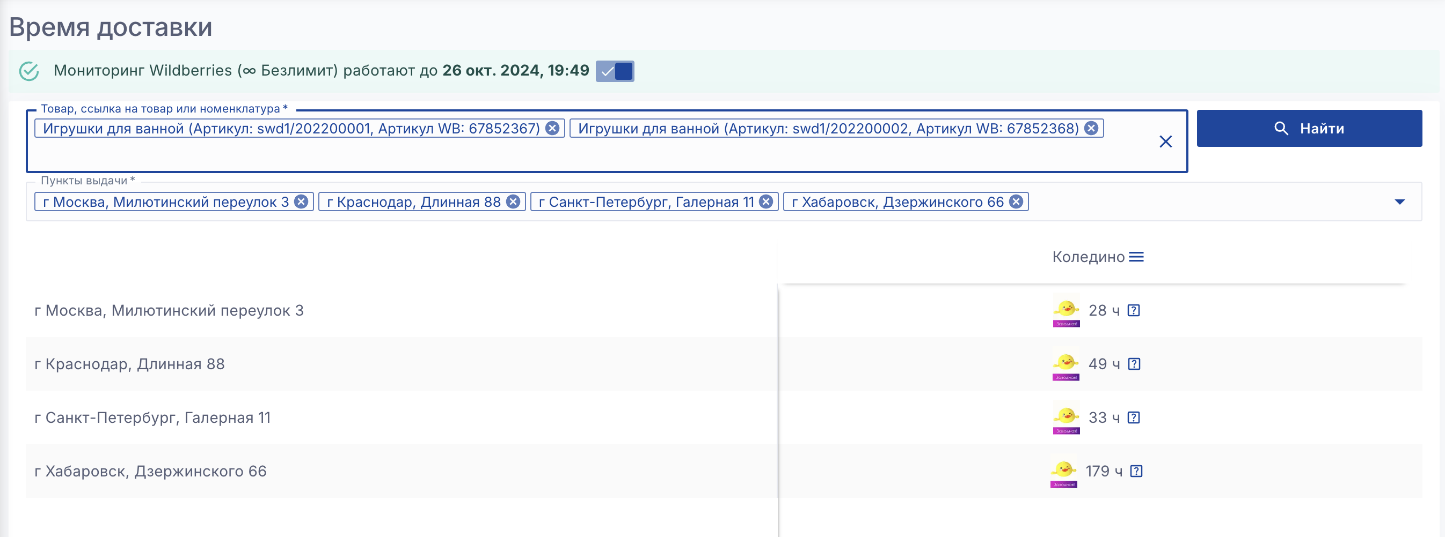Select the г Краснодар, Длинная 88 row label
1445x537 pixels.
coord(129,364)
